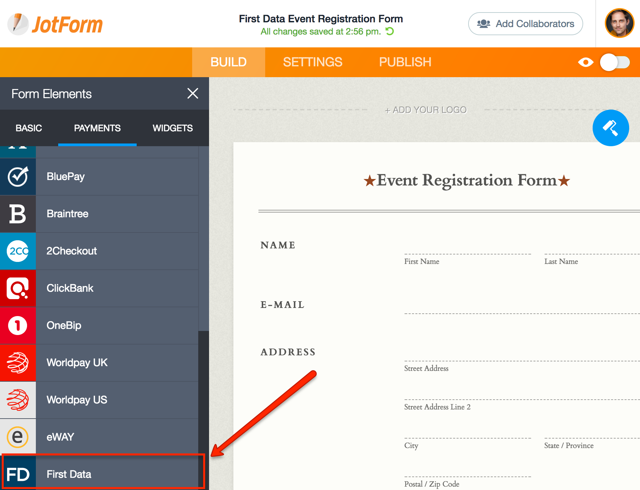640x490 pixels.
Task: Click the First Data FD icon
Action: [18, 474]
